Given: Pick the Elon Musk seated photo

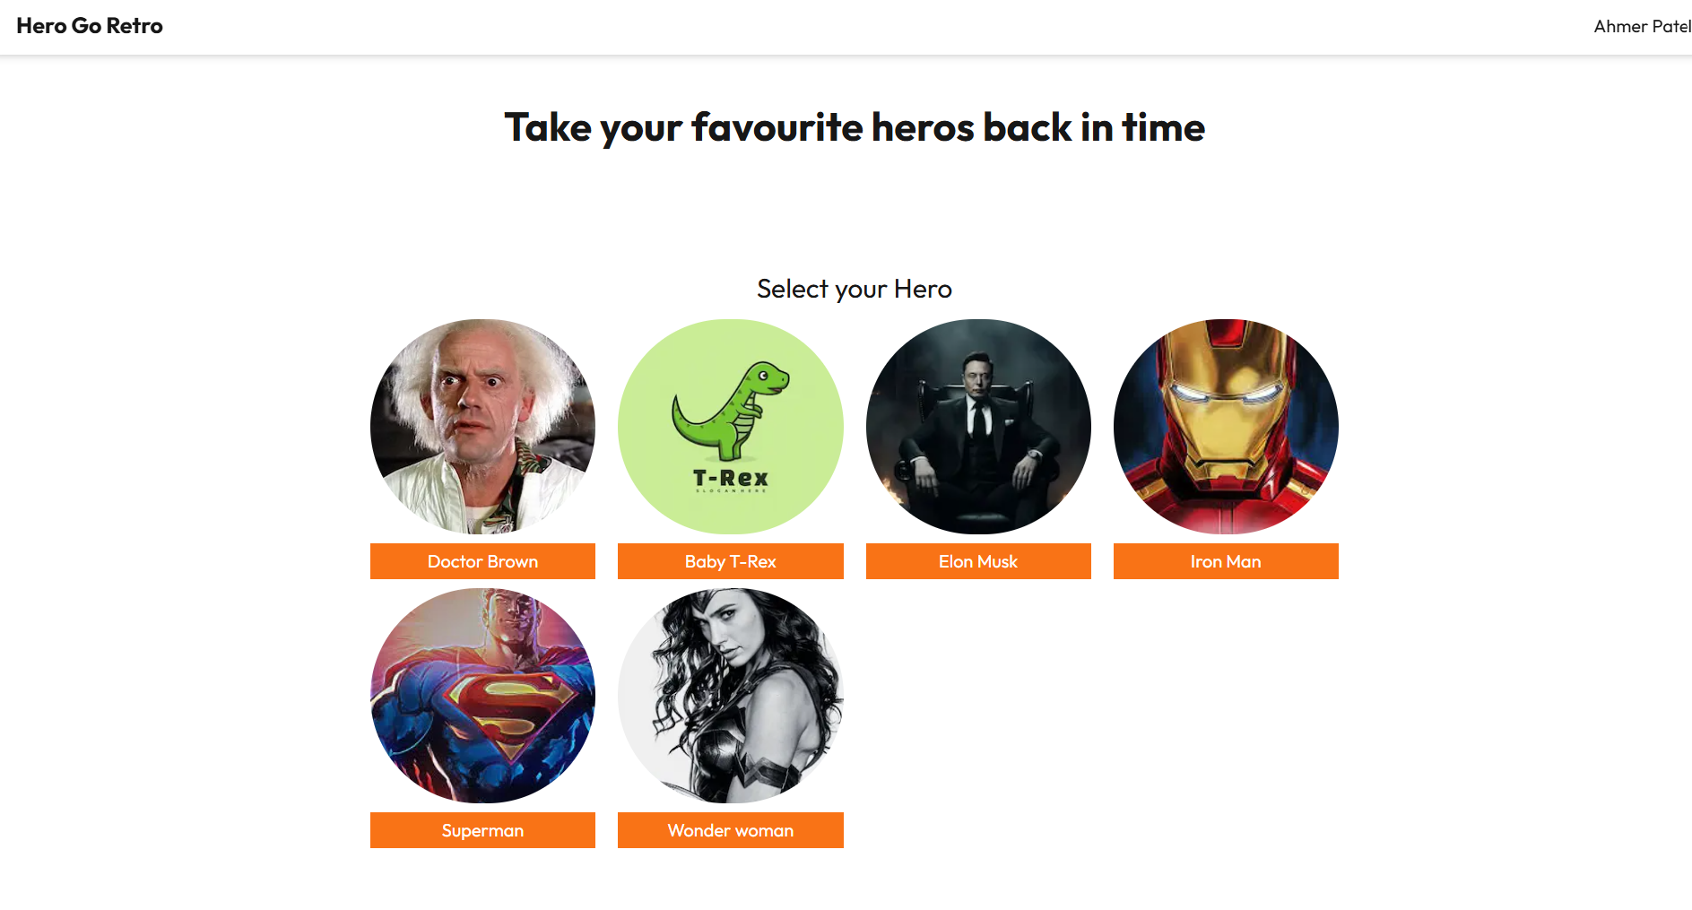Looking at the screenshot, I should pos(978,427).
